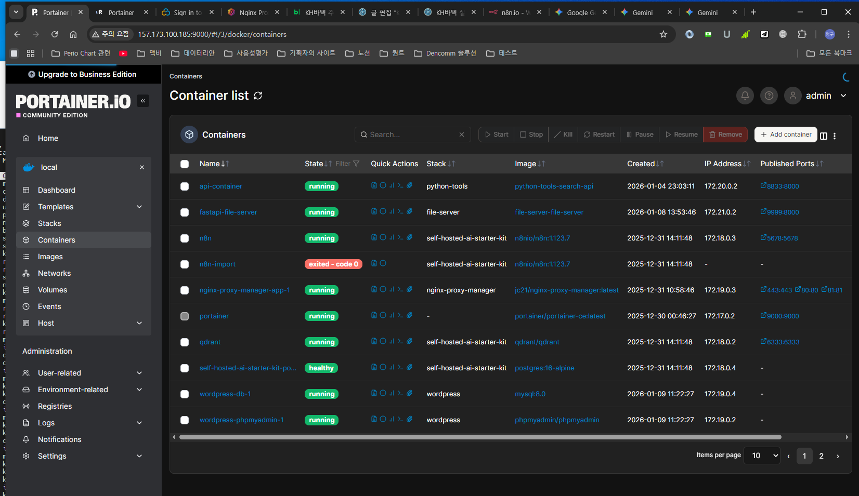Open table column settings icon
Screen dimensions: 859x496
pos(824,136)
